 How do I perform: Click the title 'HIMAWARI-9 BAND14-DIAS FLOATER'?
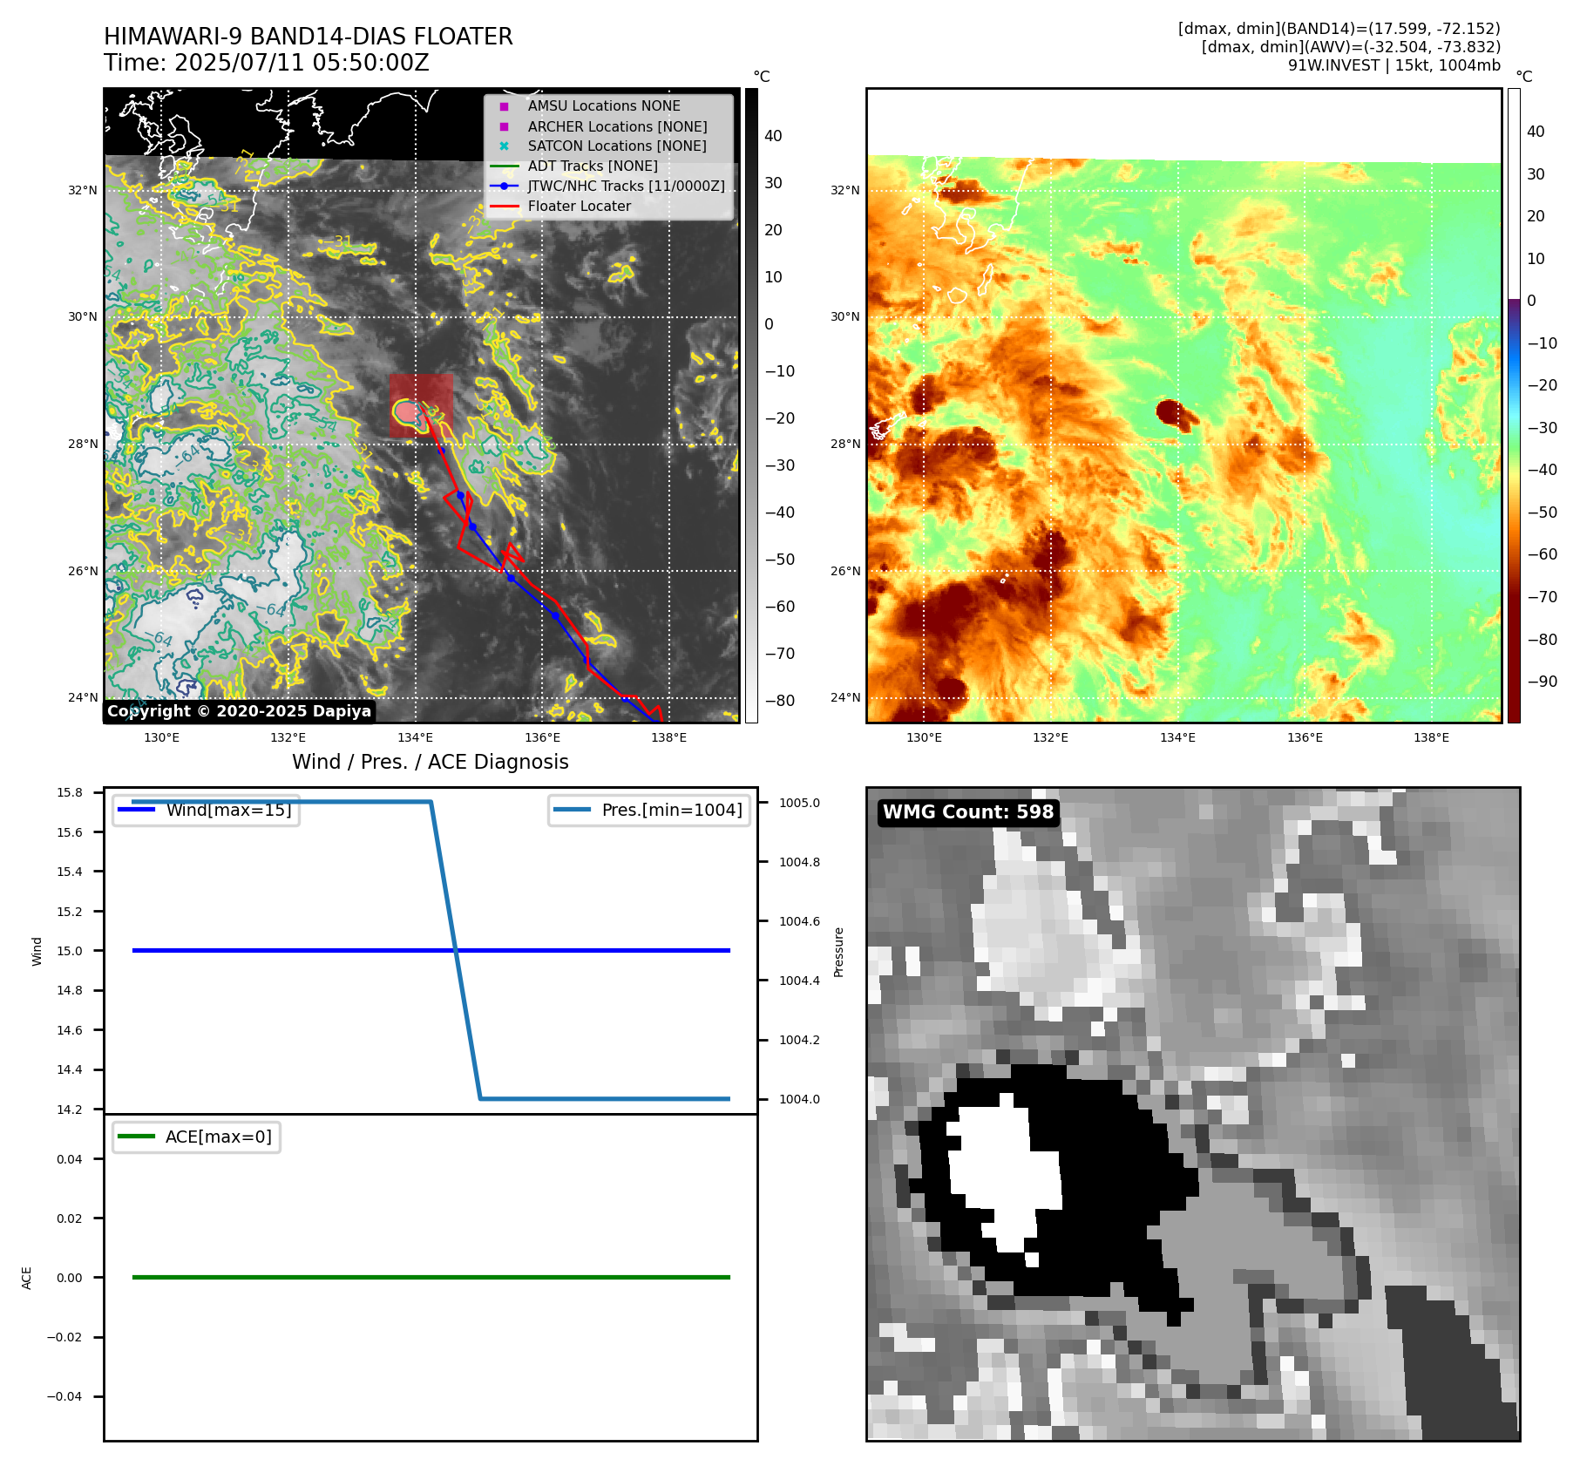[309, 37]
